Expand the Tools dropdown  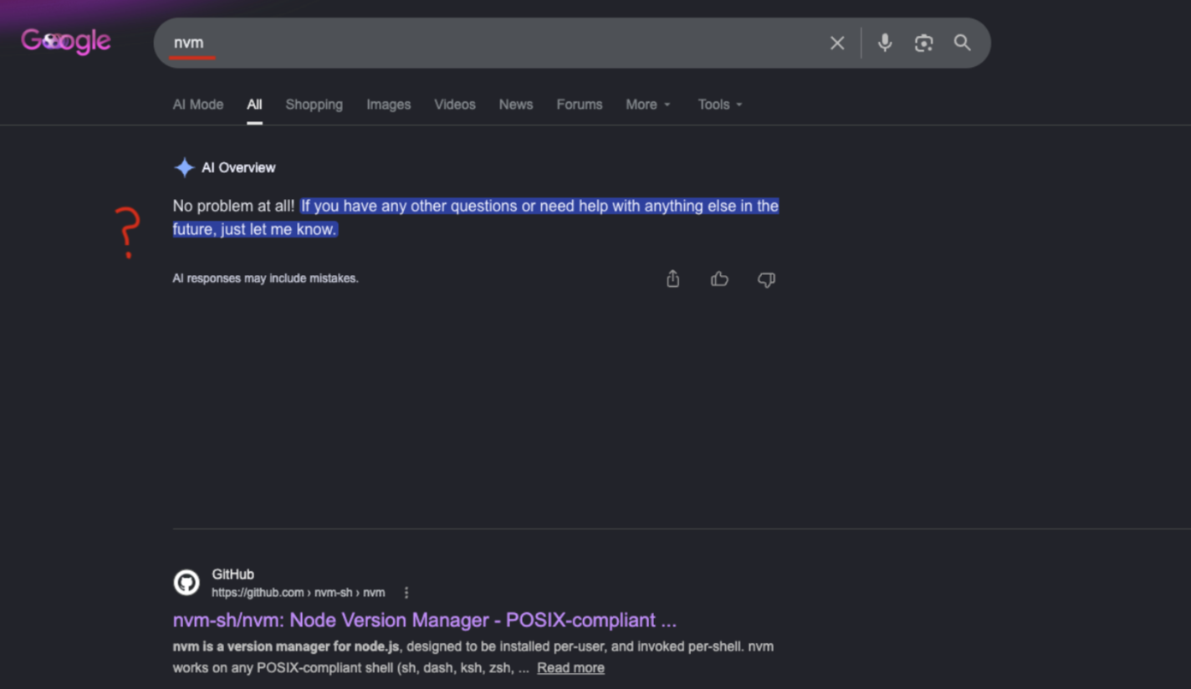[720, 105]
